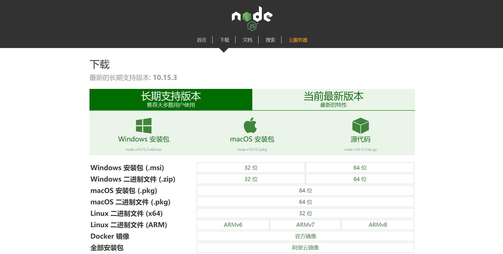Open the 文档 navigation item

click(247, 40)
